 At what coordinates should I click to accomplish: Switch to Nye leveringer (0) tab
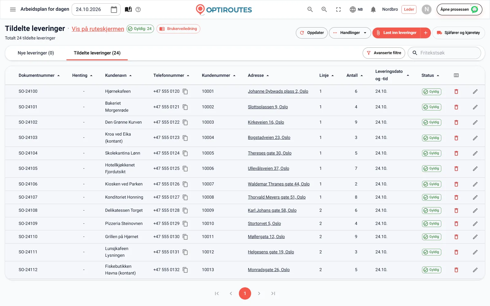36,53
